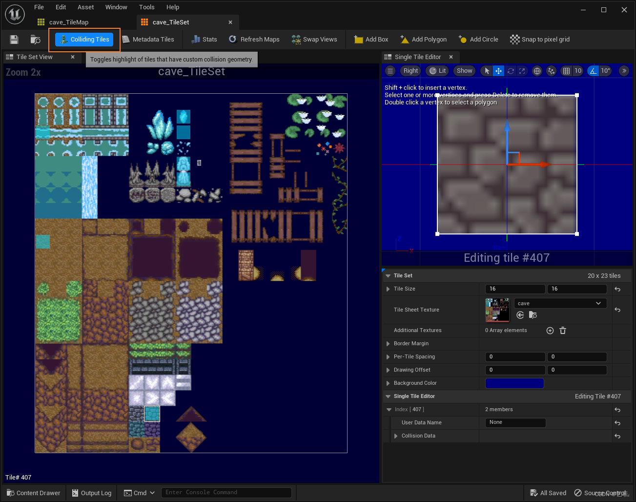Reset Tile Sheet Texture to default
This screenshot has height=502, width=636.
tap(617, 310)
